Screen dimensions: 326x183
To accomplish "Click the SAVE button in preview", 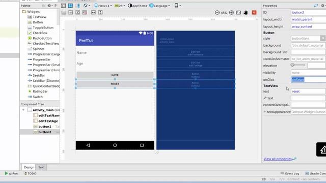I will click(115, 75).
